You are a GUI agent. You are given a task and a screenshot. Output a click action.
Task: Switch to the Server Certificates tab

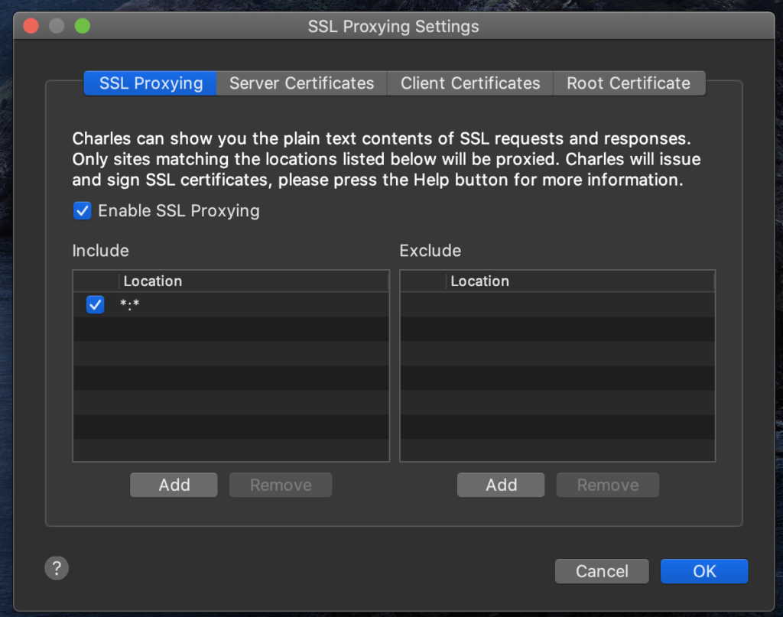point(301,83)
